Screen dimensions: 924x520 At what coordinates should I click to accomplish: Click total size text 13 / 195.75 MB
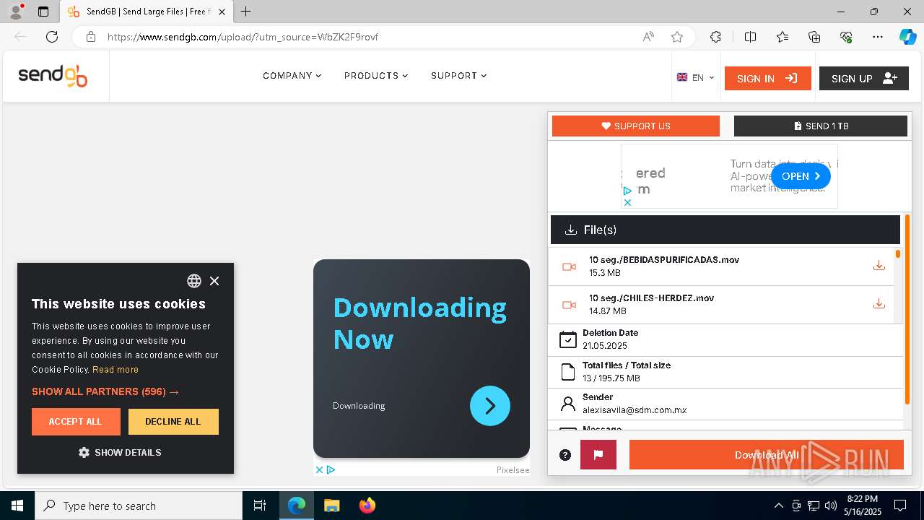coord(611,378)
